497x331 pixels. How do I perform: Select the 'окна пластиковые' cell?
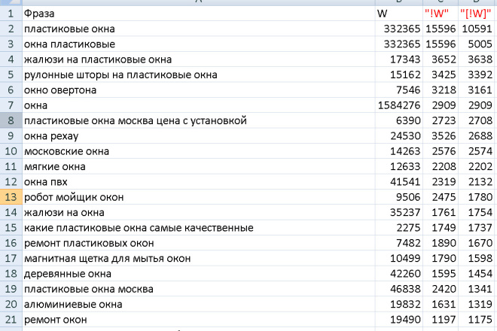point(199,44)
